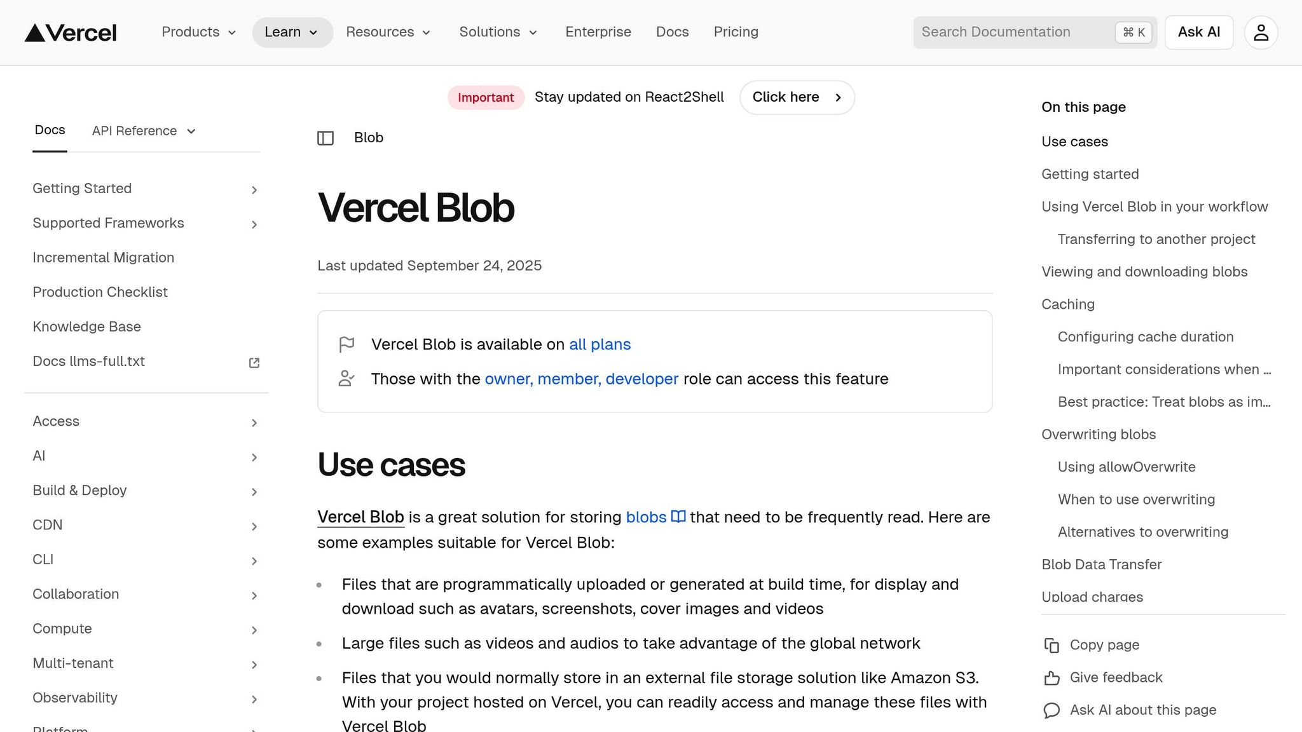Click the Give feedback thumbs-up icon
1302x732 pixels.
(x=1052, y=677)
